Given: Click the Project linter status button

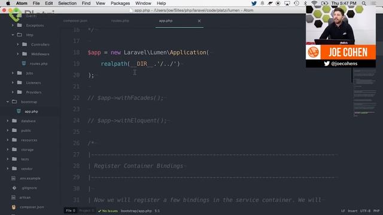Looking at the screenshot, I should click(x=86, y=211).
